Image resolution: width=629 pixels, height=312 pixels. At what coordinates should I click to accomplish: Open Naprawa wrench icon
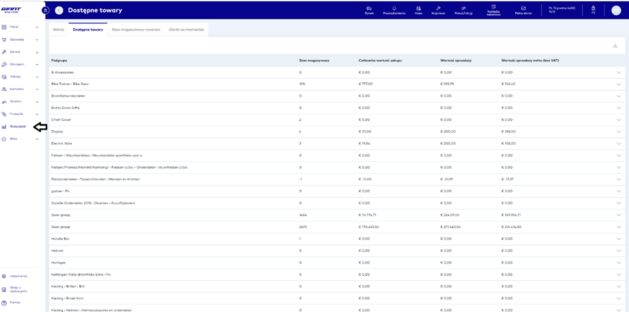438,10
